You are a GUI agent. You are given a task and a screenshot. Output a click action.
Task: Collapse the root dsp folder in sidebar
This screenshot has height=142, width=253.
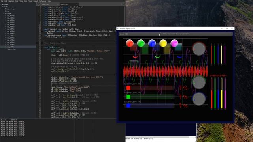2,7
